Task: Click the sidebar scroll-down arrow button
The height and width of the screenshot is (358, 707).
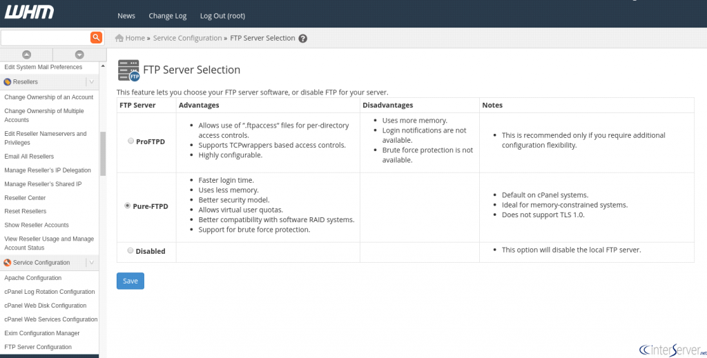Action: (x=79, y=54)
